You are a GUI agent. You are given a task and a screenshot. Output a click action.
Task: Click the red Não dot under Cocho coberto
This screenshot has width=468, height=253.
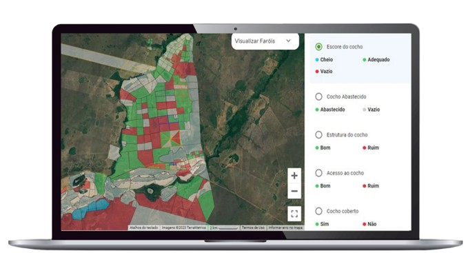click(x=365, y=224)
